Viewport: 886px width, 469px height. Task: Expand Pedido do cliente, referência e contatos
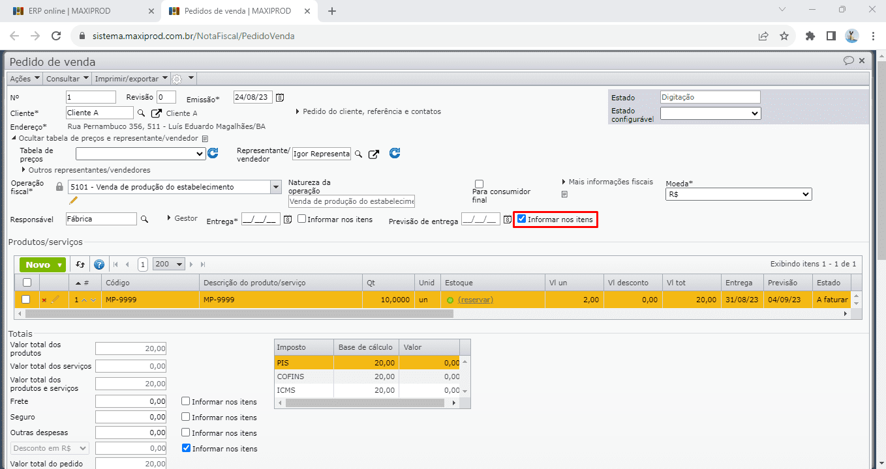369,111
